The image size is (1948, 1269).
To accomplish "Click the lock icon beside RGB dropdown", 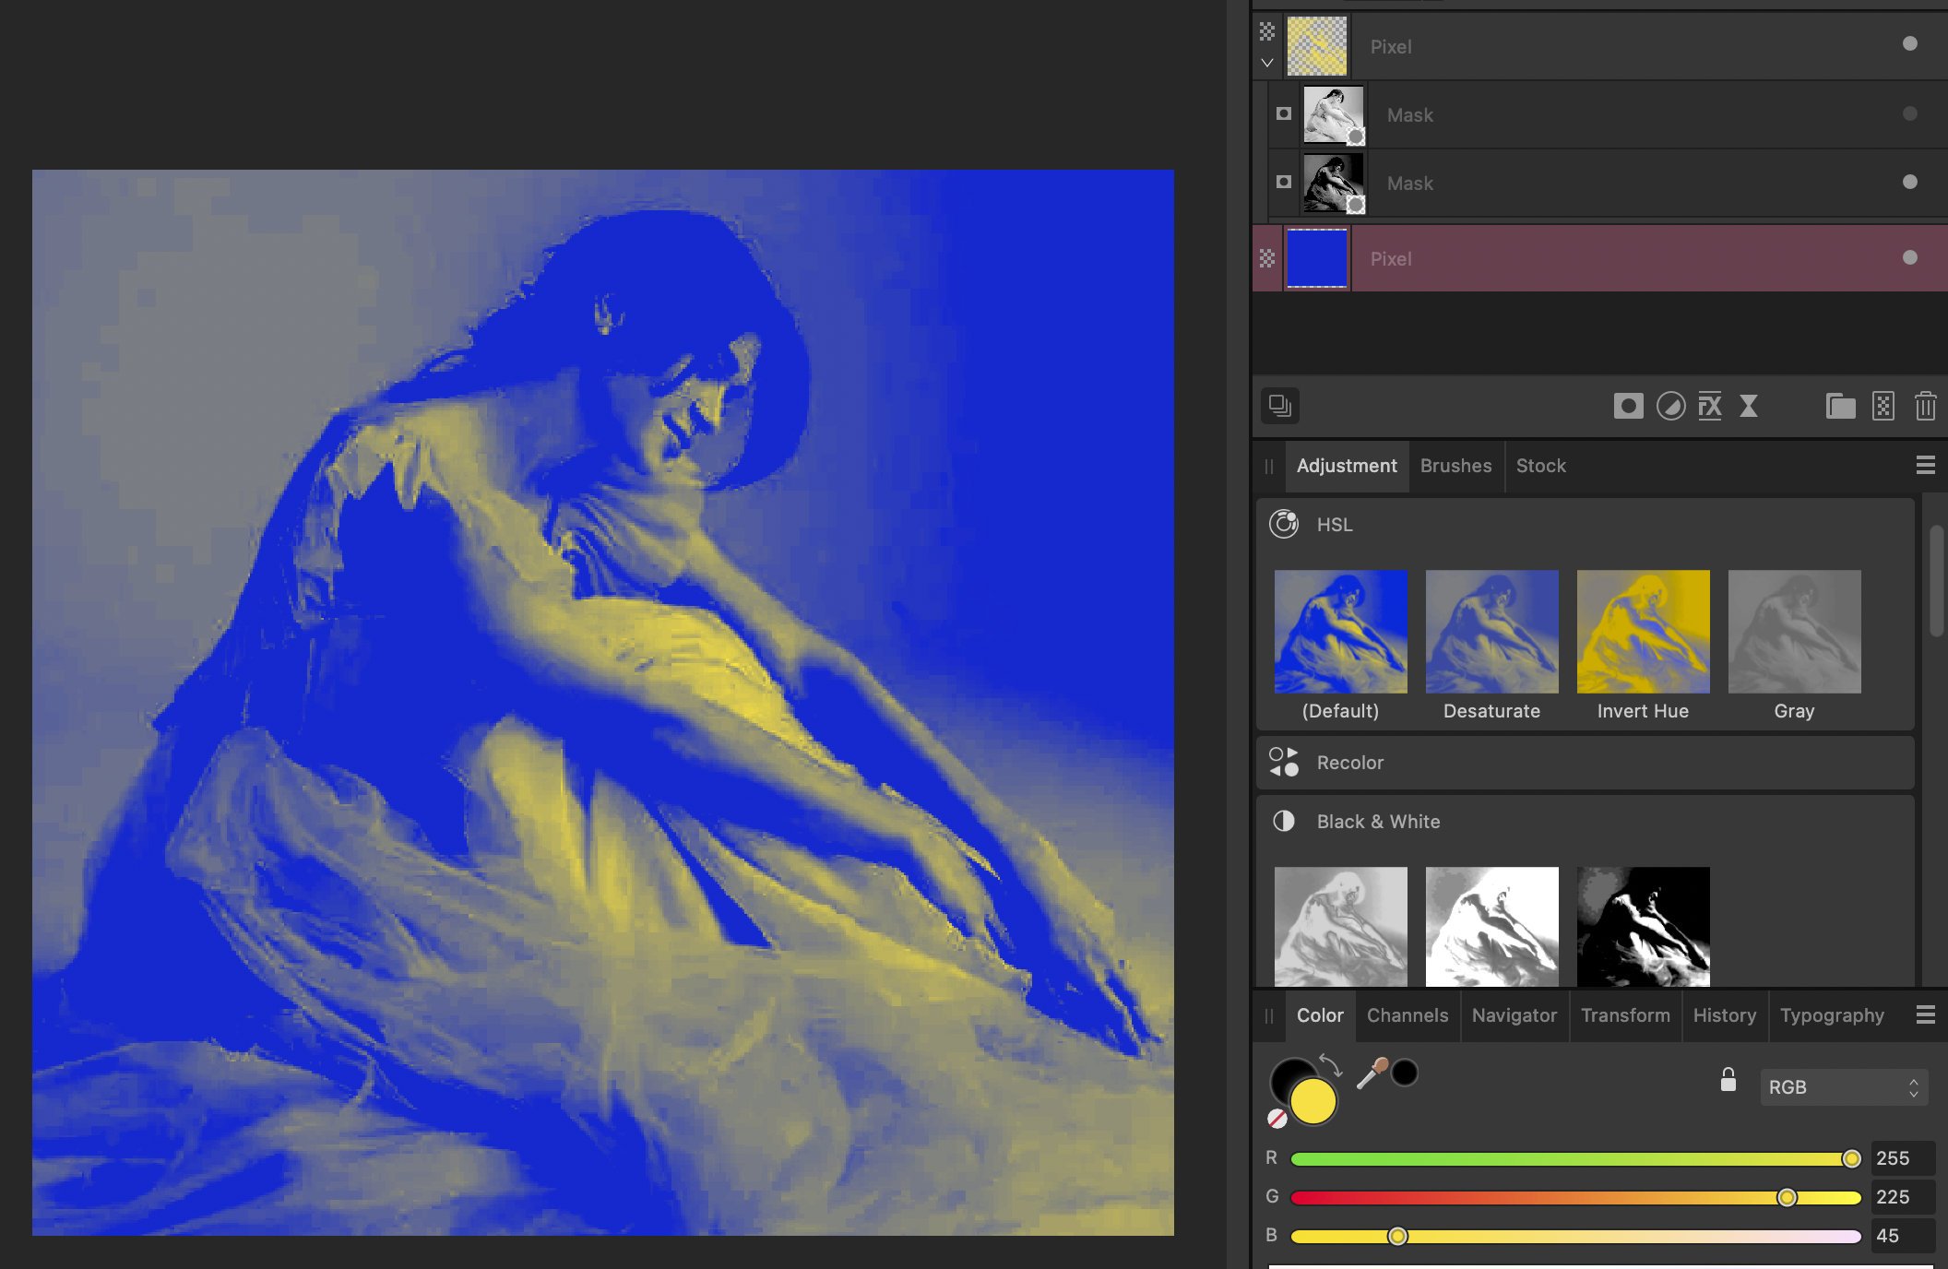I will coord(1728,1079).
